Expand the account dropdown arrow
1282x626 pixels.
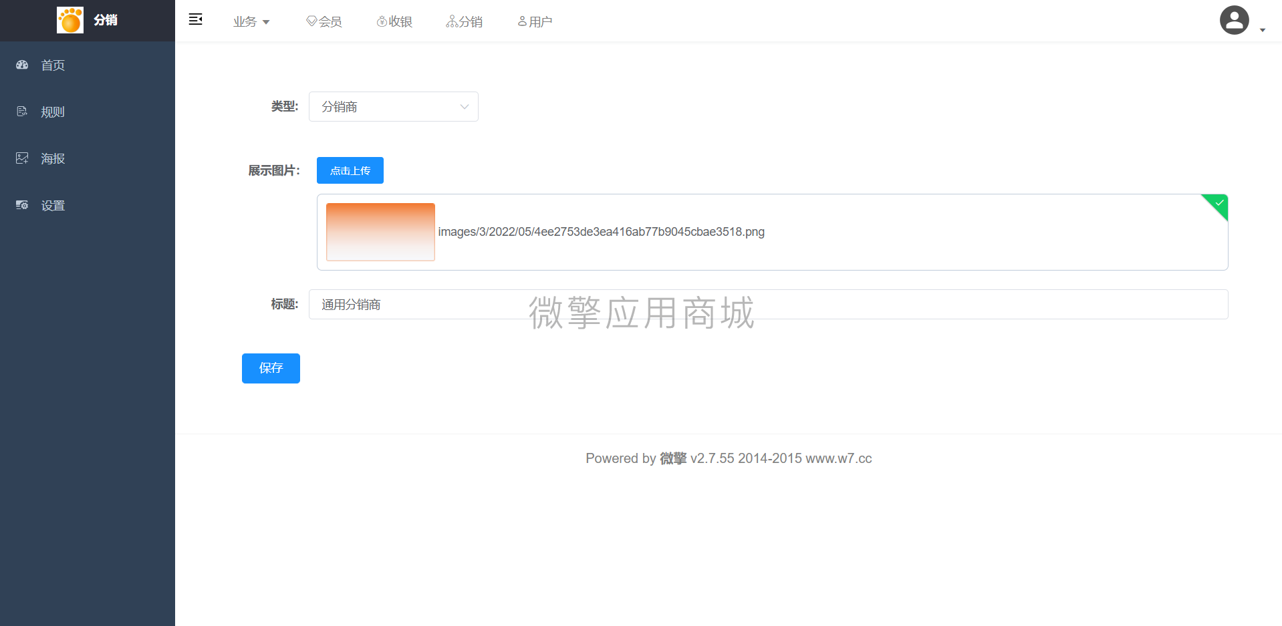point(1263,30)
